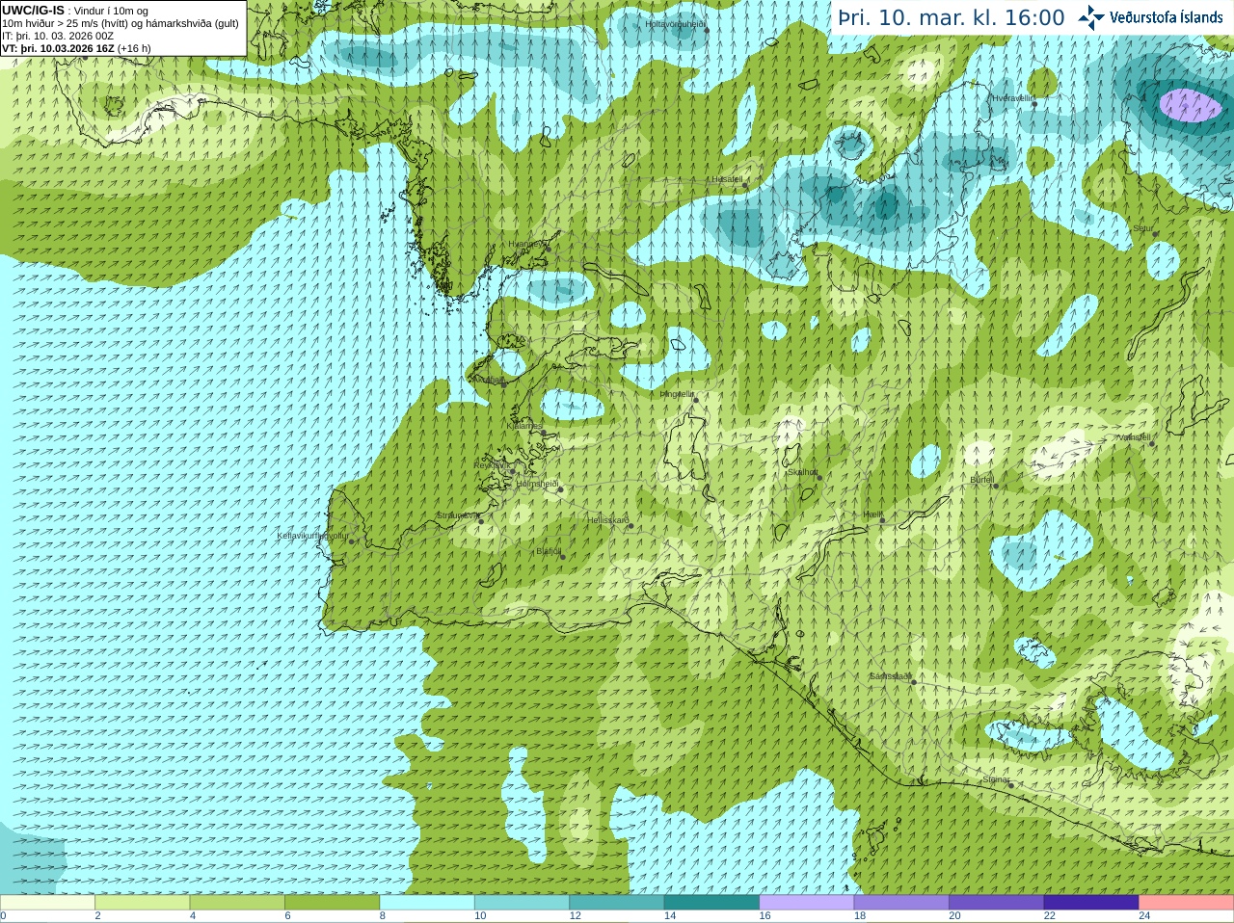The height and width of the screenshot is (923, 1234).
Task: Select the 8–10 m/s light cyan legend swatch
Action: [x=427, y=903]
